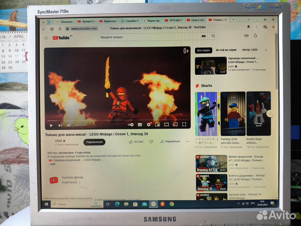The image size is (301, 226).
Task: Open Task View on the taskbar
Action: [108, 204]
